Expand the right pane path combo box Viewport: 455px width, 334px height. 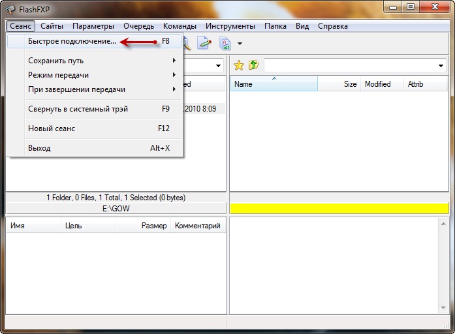[x=441, y=66]
